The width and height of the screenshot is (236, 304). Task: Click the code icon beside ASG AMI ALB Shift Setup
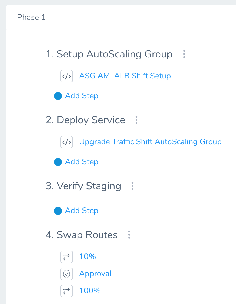click(66, 76)
